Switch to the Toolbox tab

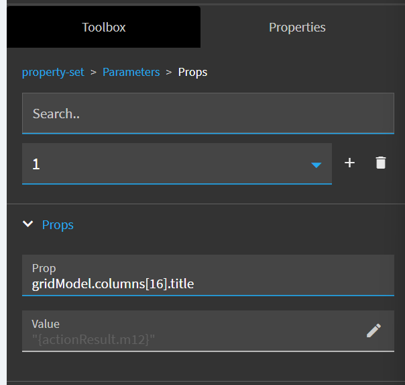104,28
